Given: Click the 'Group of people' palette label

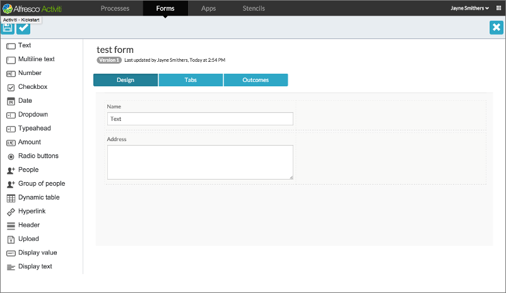Looking at the screenshot, I should coord(42,183).
